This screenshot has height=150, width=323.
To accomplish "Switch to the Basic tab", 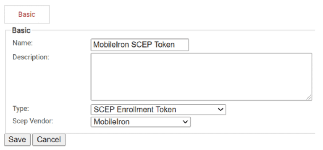I will [x=27, y=14].
